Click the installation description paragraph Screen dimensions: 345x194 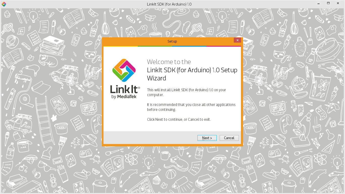(x=186, y=92)
